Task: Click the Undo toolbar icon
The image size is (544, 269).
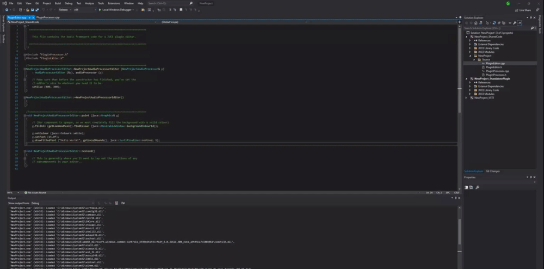Action: [44, 10]
